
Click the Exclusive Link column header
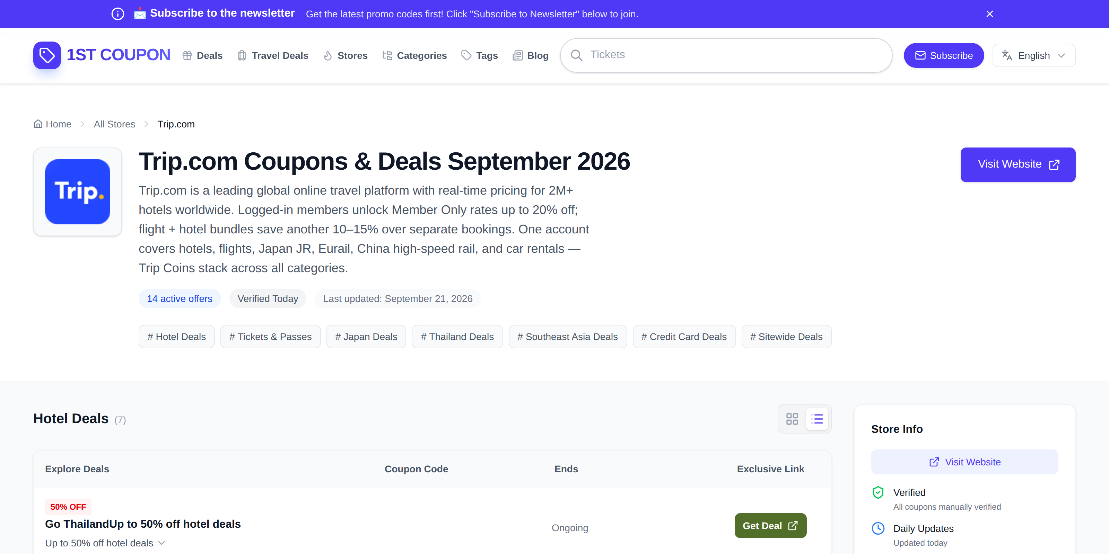tap(770, 469)
